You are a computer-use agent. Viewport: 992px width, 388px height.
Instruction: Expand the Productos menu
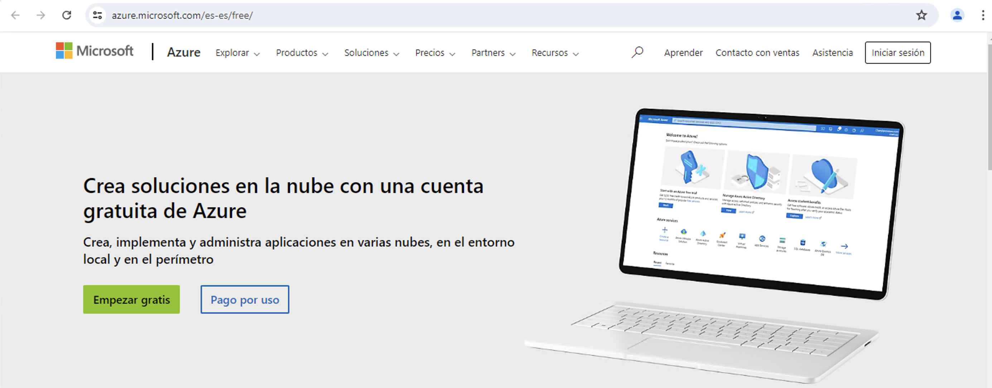pyautogui.click(x=302, y=53)
